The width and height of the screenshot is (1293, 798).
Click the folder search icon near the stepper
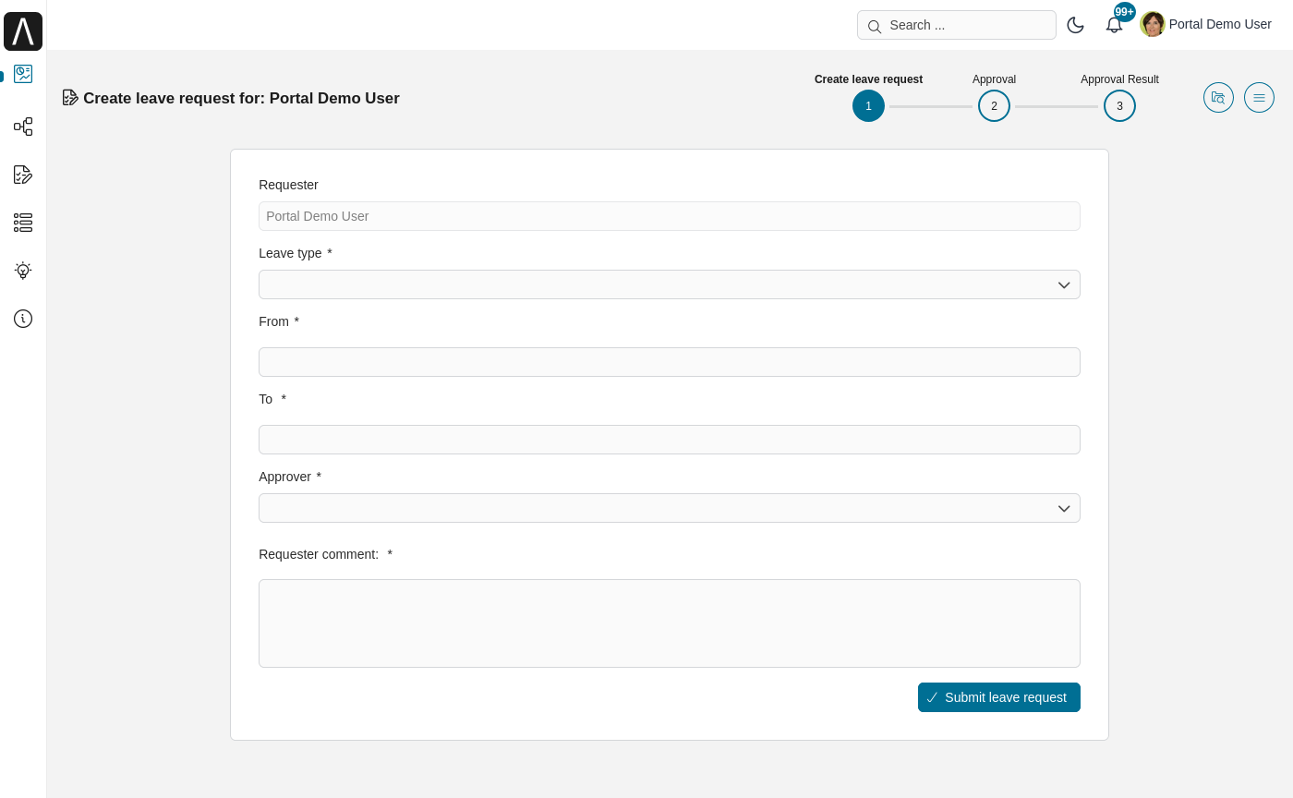[1218, 97]
